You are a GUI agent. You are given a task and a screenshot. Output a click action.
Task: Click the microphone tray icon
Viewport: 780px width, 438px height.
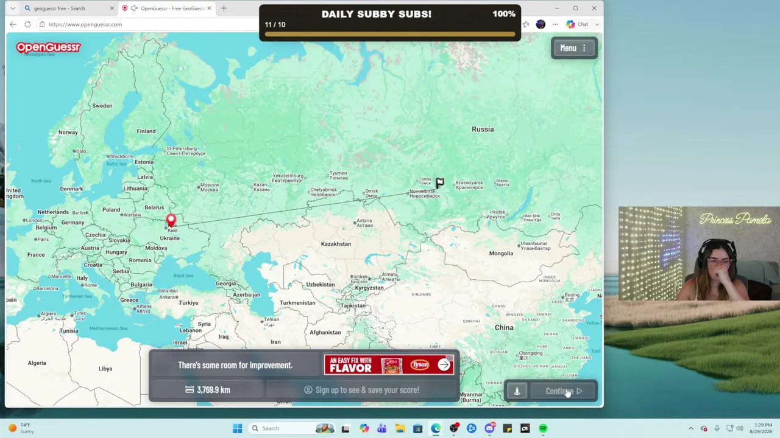tap(717, 428)
